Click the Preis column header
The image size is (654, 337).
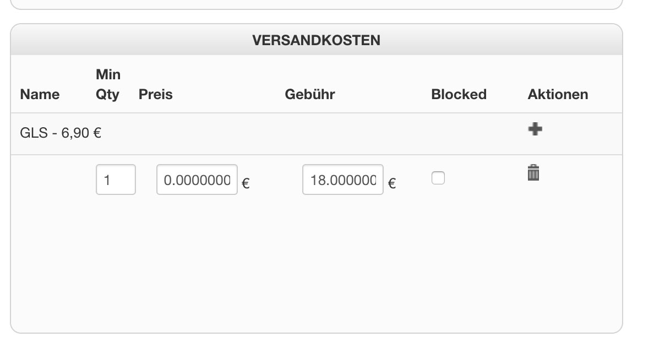click(x=155, y=94)
